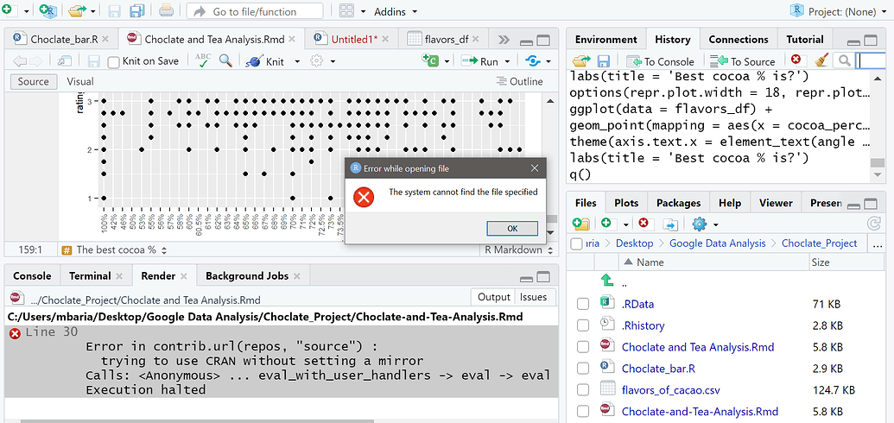Image resolution: width=894 pixels, height=423 pixels.
Task: Switch to the Connections tab
Action: coord(738,40)
